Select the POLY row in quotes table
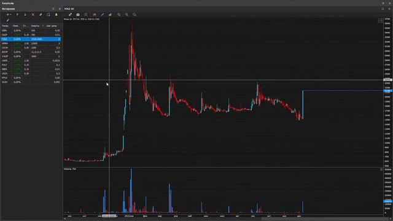The image size is (393, 221). [31, 65]
